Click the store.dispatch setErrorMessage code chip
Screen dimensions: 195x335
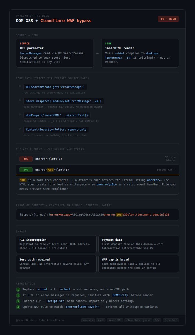point(64,101)
